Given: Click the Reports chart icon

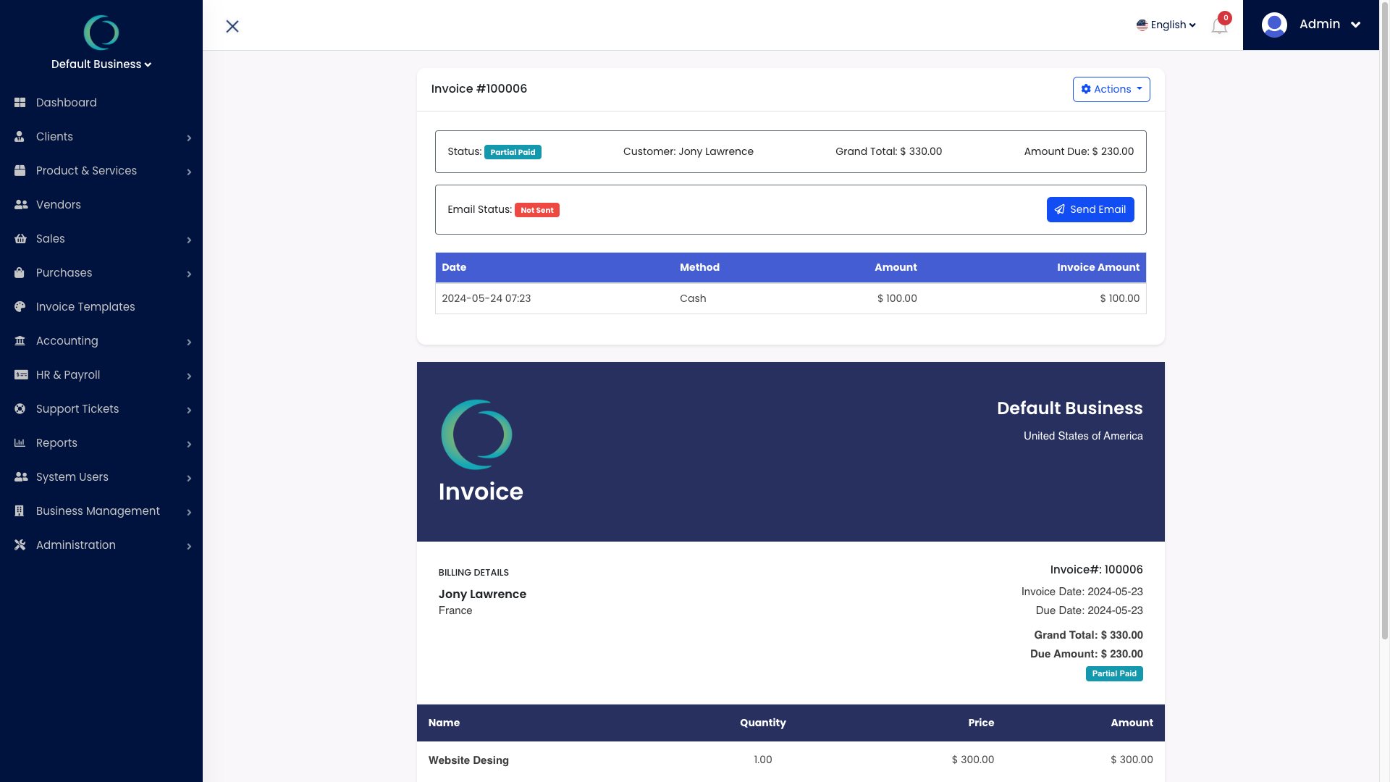Looking at the screenshot, I should pyautogui.click(x=20, y=443).
